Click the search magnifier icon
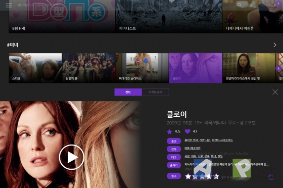 pos(240,5)
